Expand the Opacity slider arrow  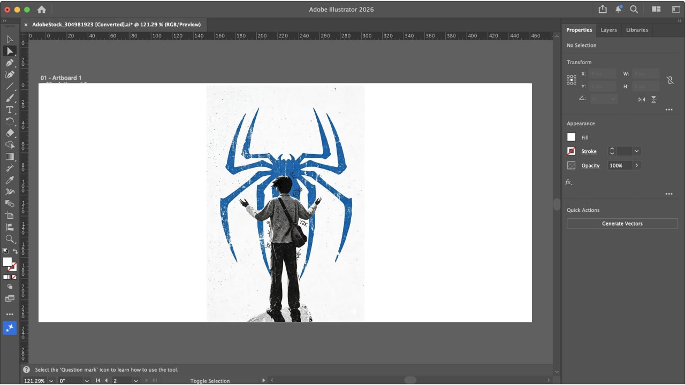(637, 165)
